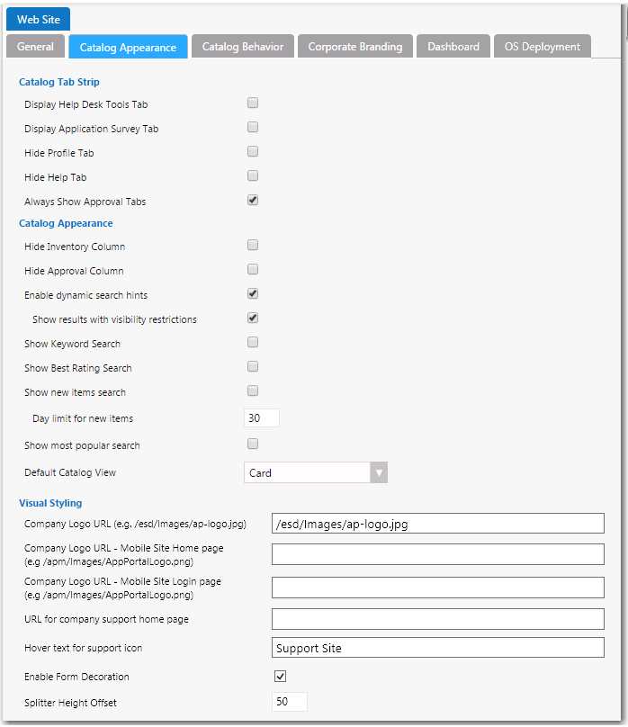Uncheck Always Show Approval Tabs
The height and width of the screenshot is (727, 628).
click(252, 200)
